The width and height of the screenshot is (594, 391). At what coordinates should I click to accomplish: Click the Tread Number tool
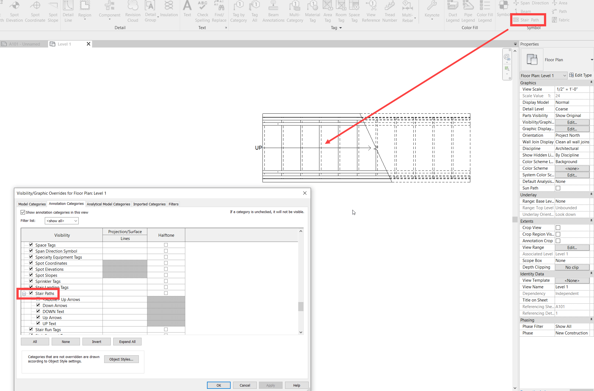pos(389,12)
